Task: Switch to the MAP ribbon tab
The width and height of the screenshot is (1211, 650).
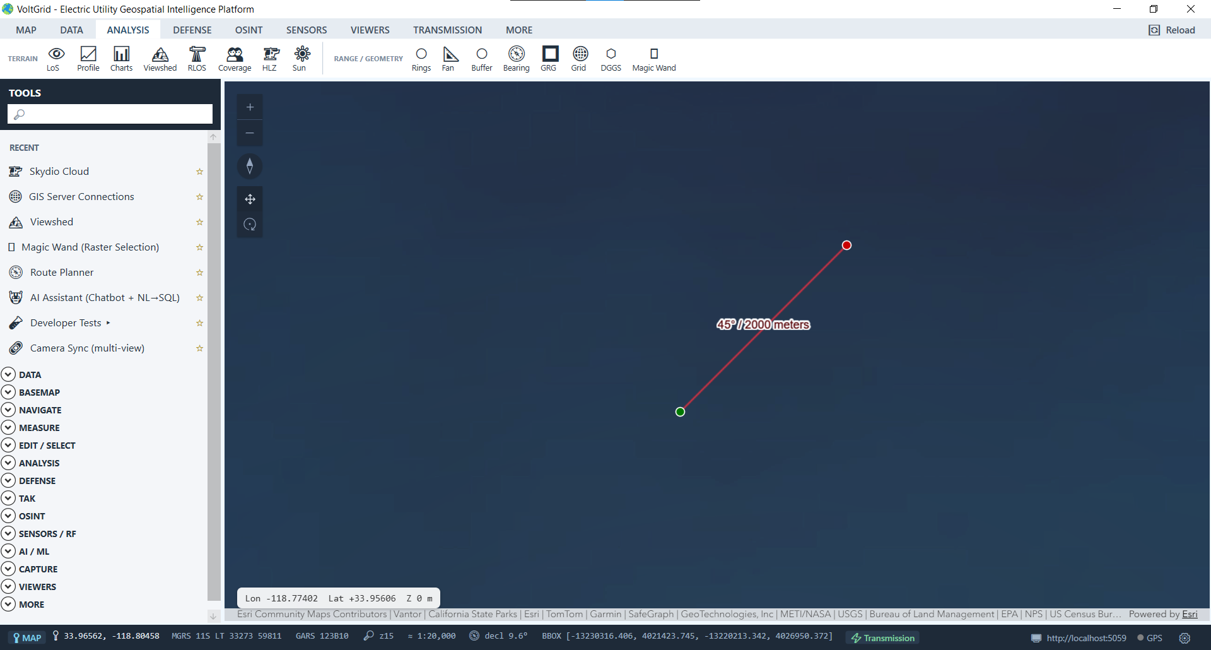Action: click(x=26, y=30)
